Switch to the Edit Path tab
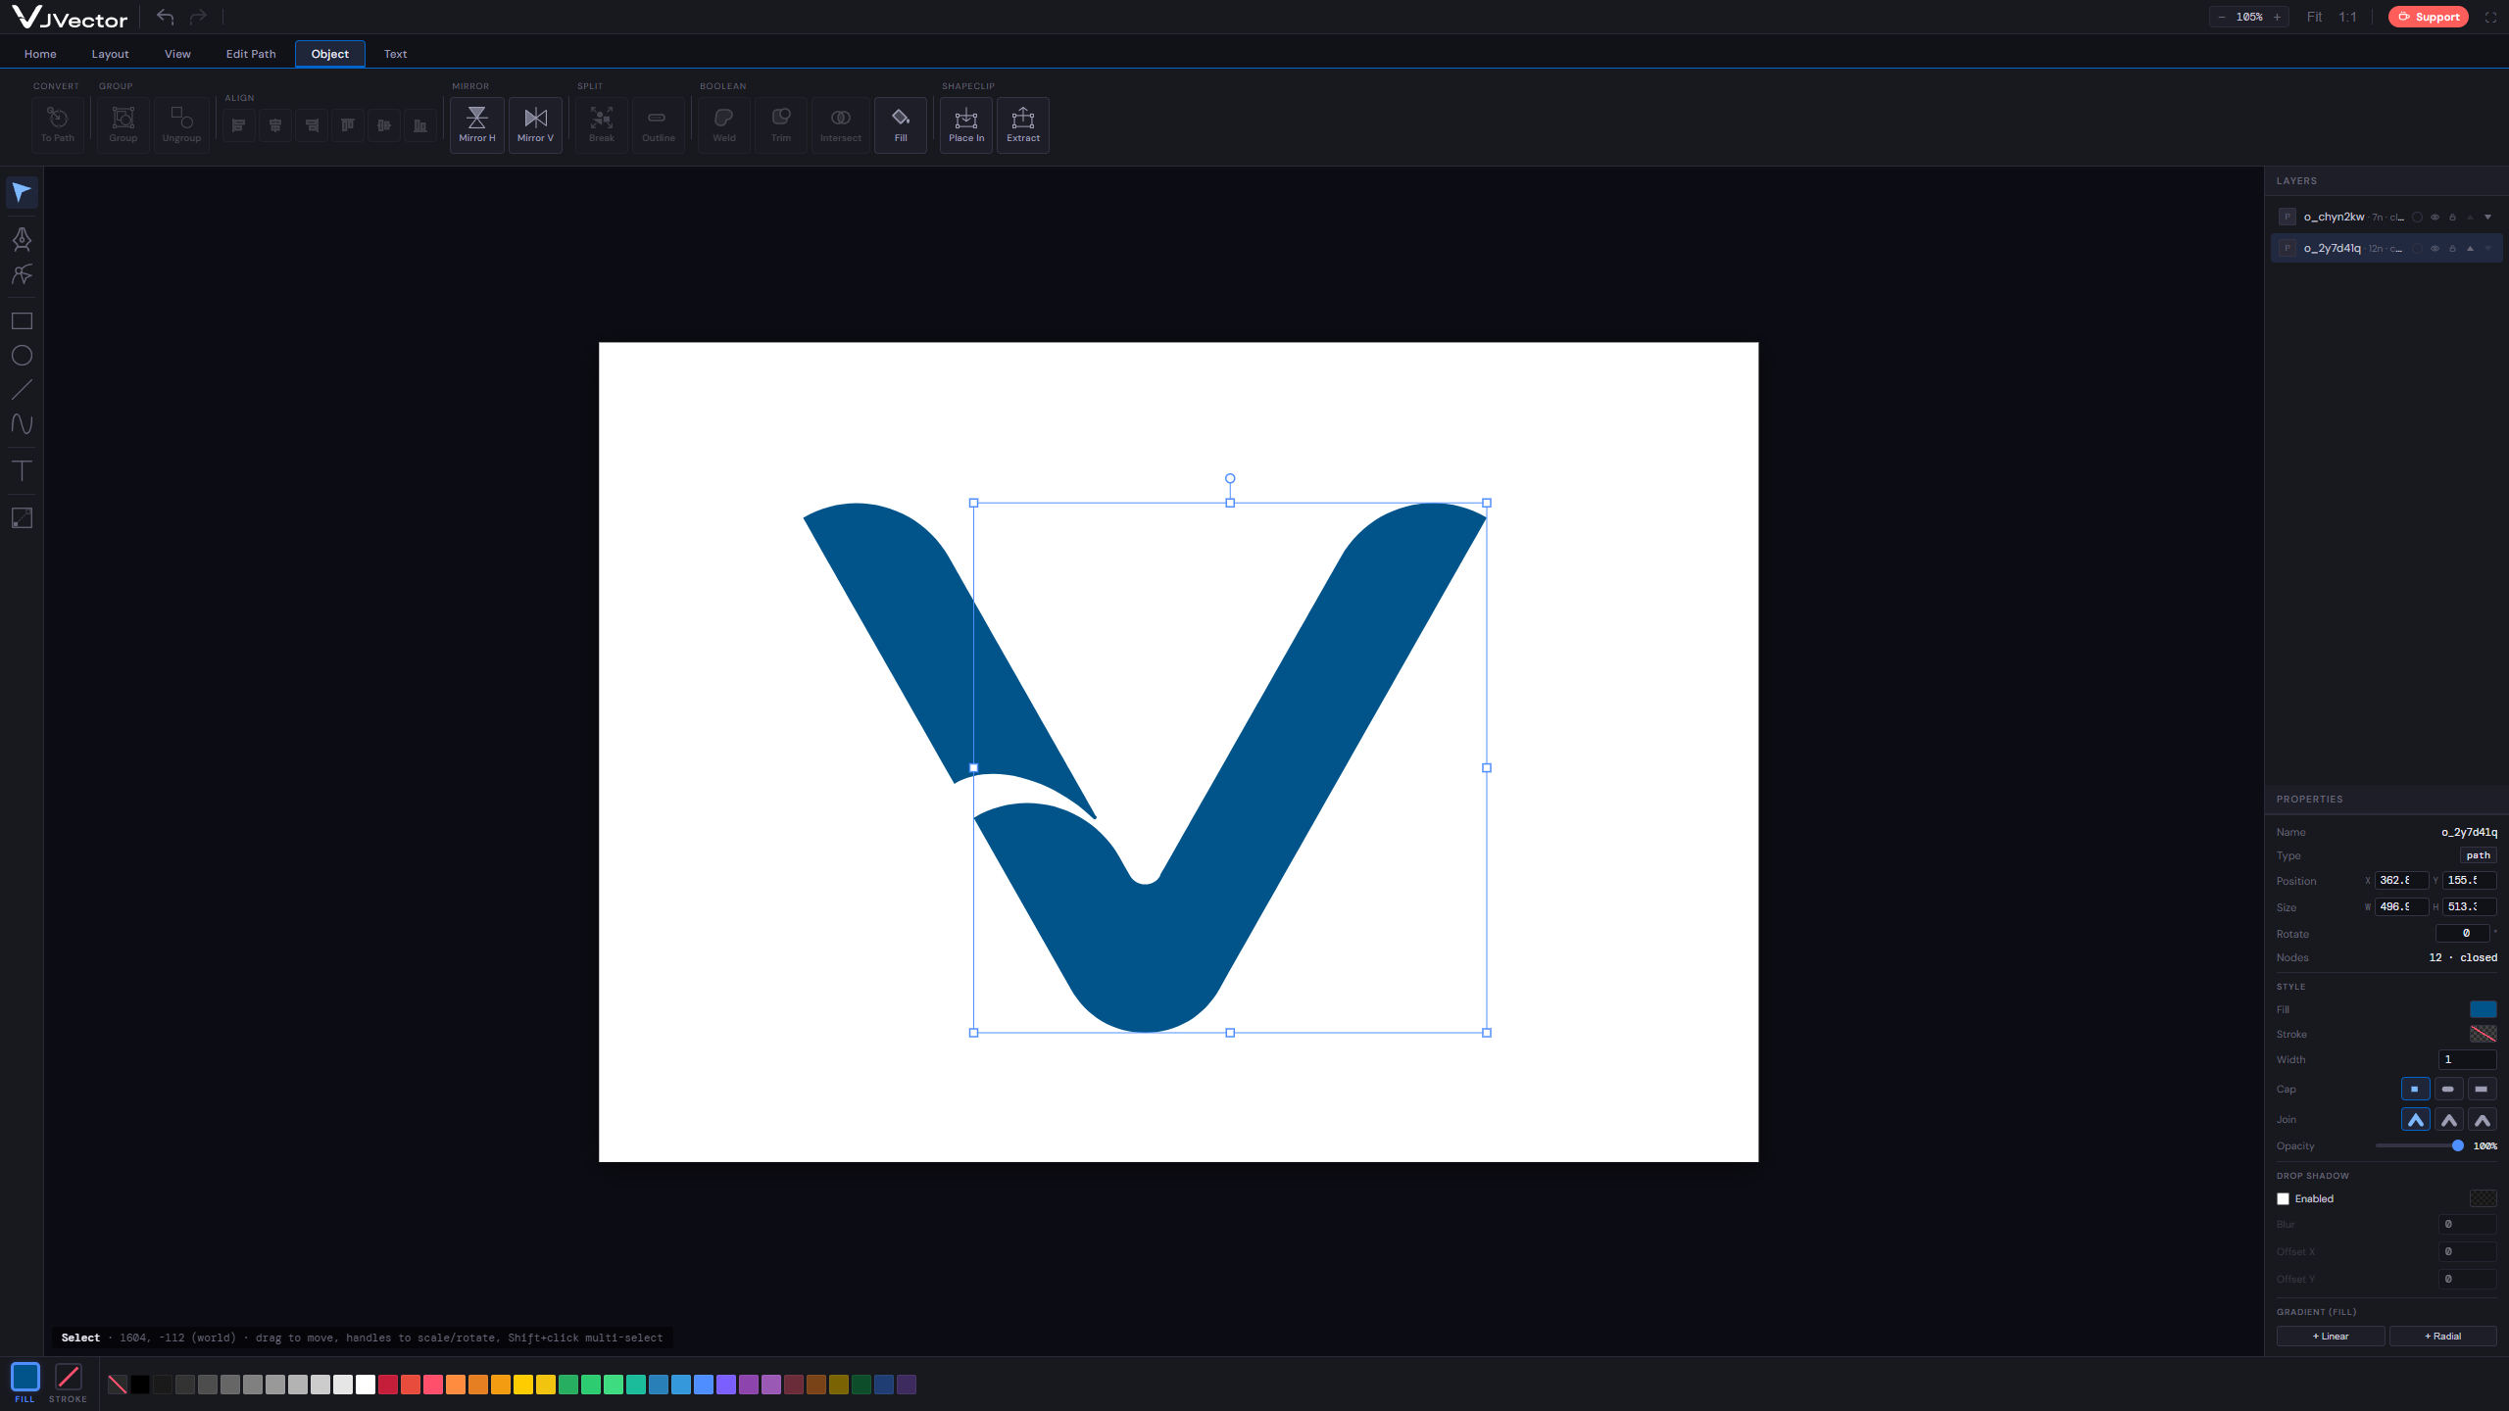 pyautogui.click(x=251, y=54)
